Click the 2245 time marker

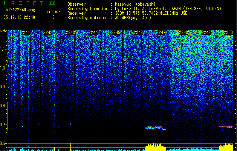(x=116, y=32)
